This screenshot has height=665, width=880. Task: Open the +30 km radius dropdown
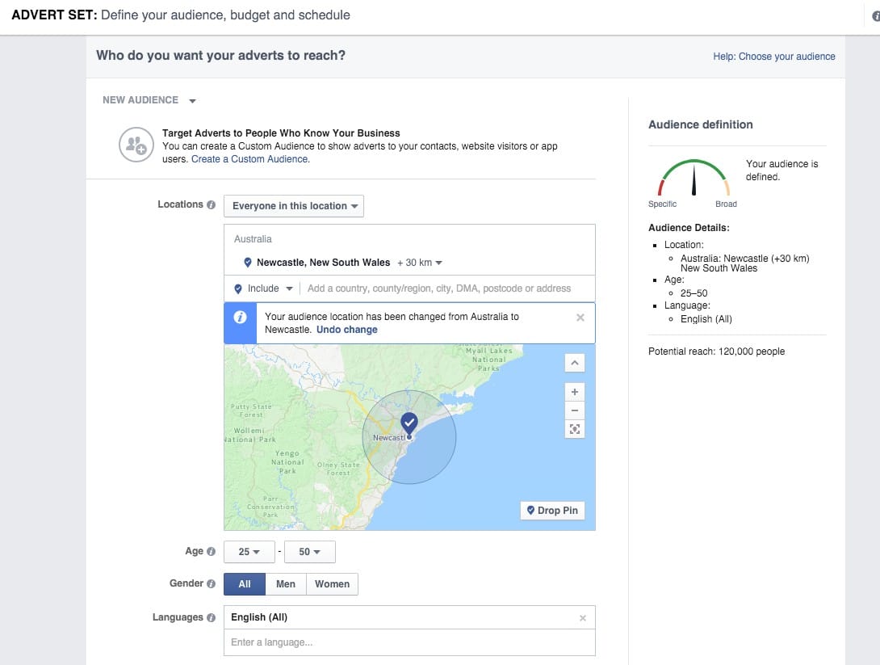click(420, 263)
